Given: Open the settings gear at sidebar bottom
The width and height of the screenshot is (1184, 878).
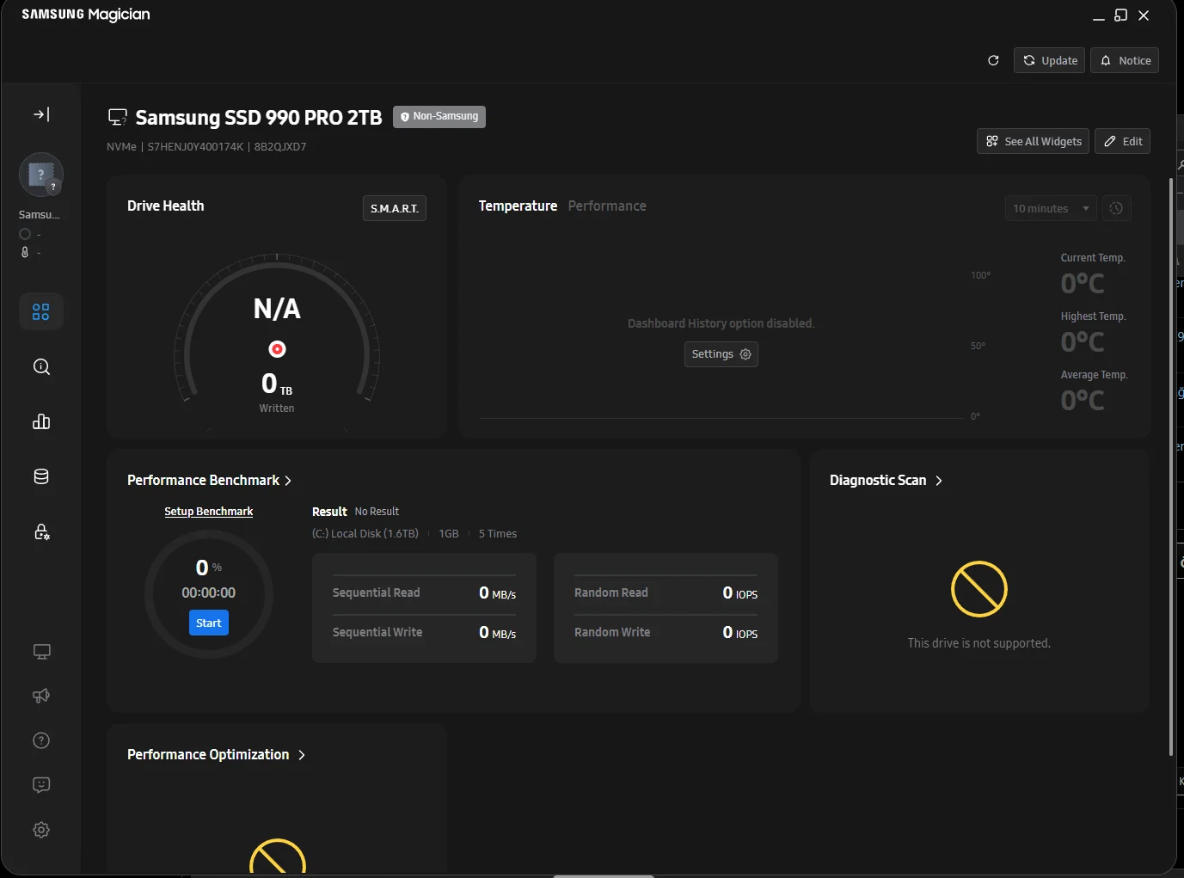Looking at the screenshot, I should pyautogui.click(x=41, y=830).
